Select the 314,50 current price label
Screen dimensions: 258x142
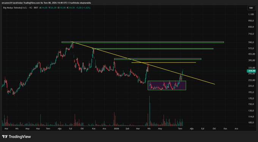click(252, 71)
